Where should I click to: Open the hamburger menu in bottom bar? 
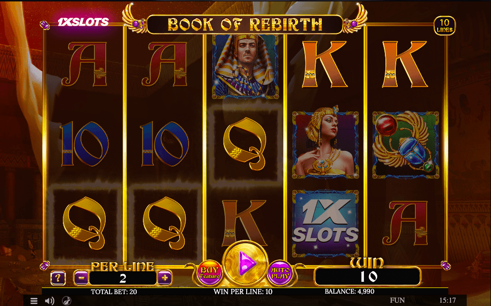34,301
